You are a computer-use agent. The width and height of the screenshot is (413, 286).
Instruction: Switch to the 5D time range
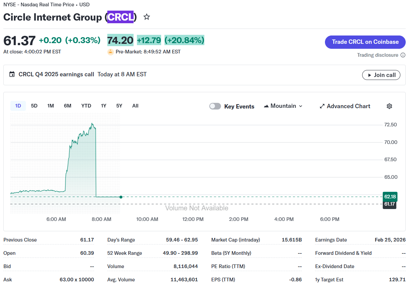[34, 106]
